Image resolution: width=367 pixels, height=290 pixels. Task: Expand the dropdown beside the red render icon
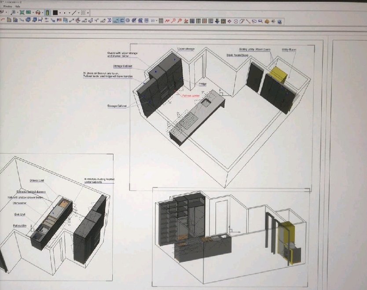[42, 13]
